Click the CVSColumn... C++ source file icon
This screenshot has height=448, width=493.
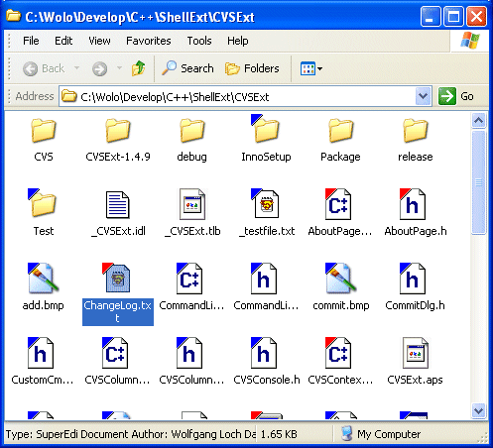point(115,353)
